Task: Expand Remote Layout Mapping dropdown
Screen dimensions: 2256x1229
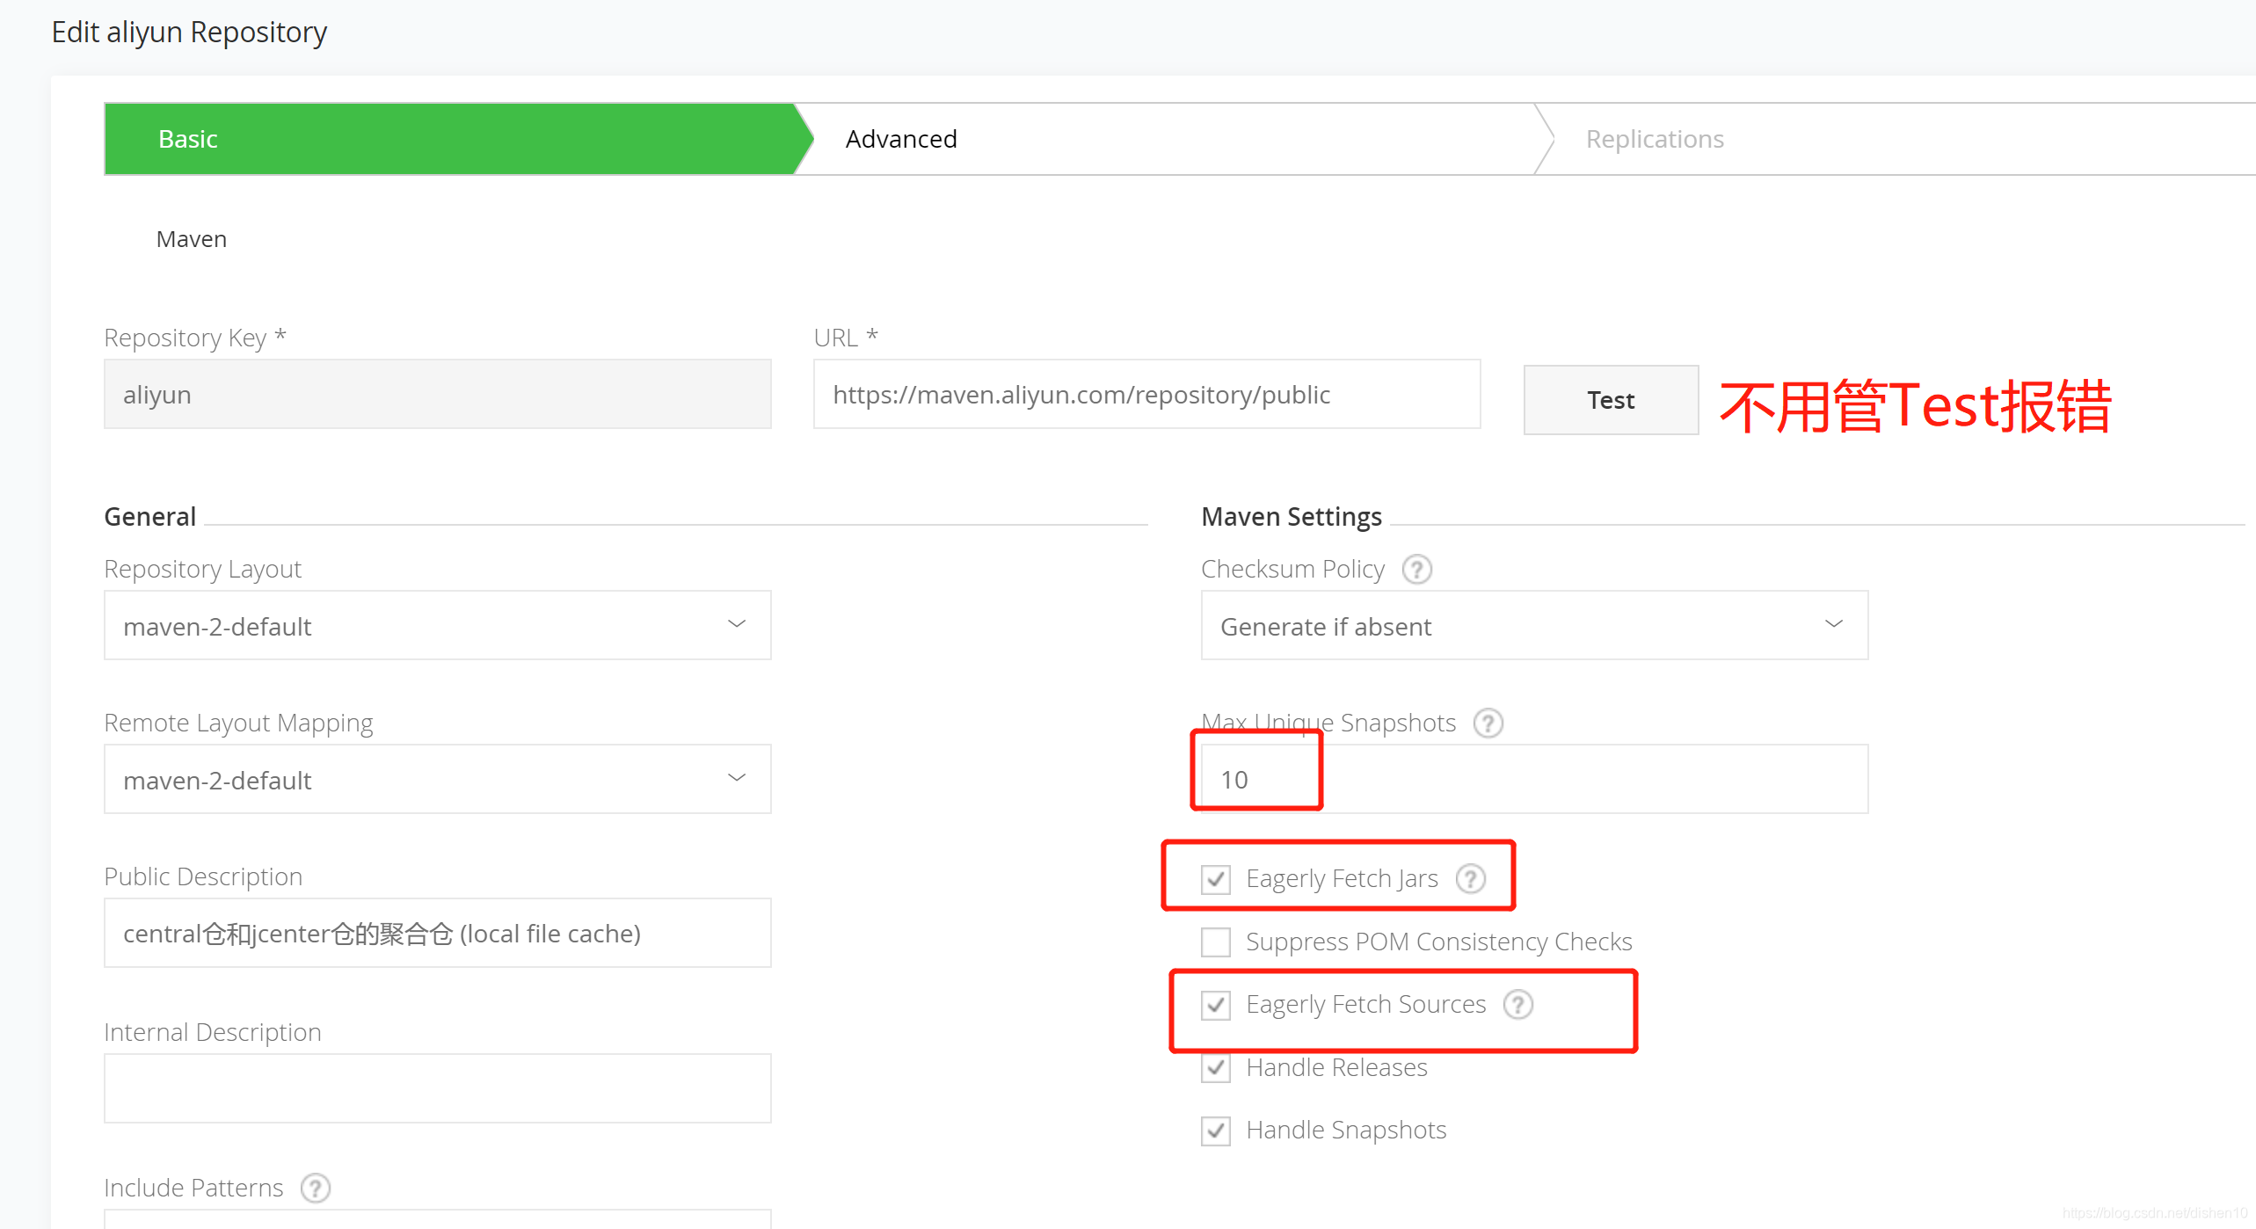Action: (x=437, y=780)
